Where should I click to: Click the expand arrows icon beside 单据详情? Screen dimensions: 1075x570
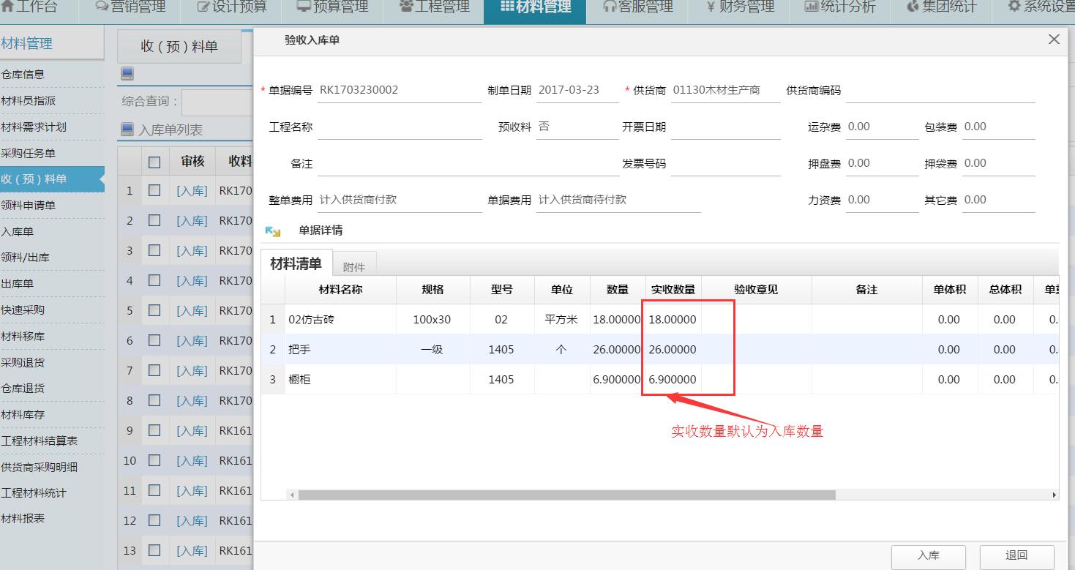click(x=271, y=230)
